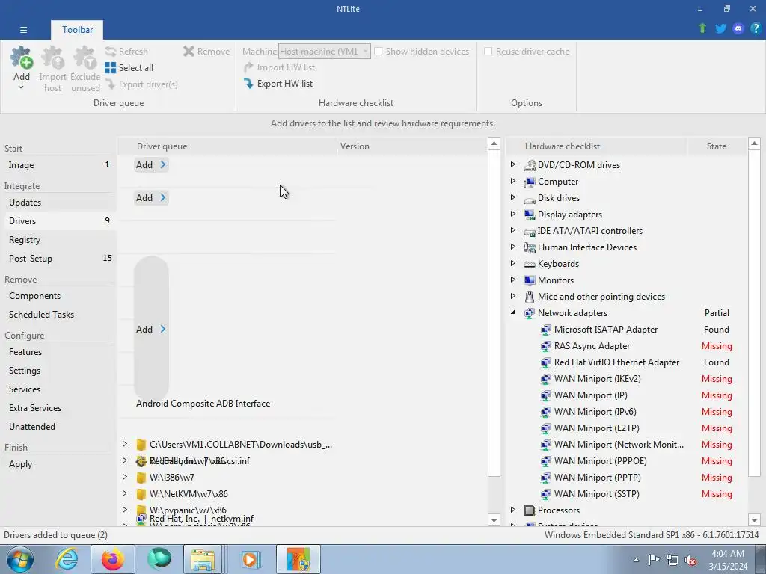Screen dimensions: 766x574
Task: Click the Refresh toolbar item
Action: click(126, 52)
